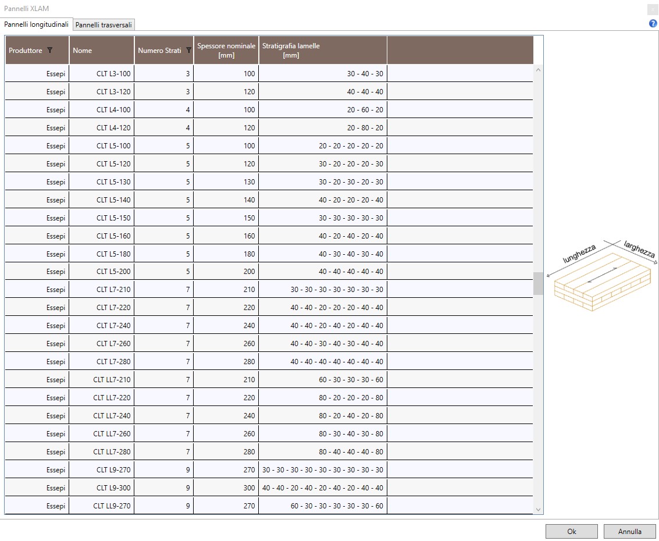Sort by the Spessore nominale column header
Screen dimensions: 659x541
click(x=226, y=51)
